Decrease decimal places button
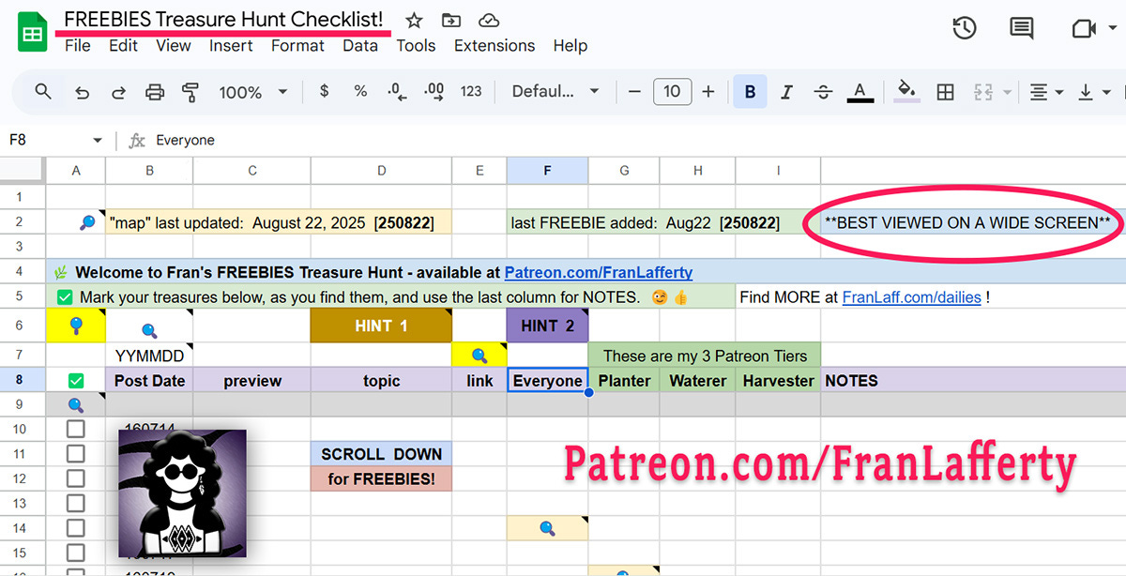The width and height of the screenshot is (1126, 576). (x=396, y=91)
